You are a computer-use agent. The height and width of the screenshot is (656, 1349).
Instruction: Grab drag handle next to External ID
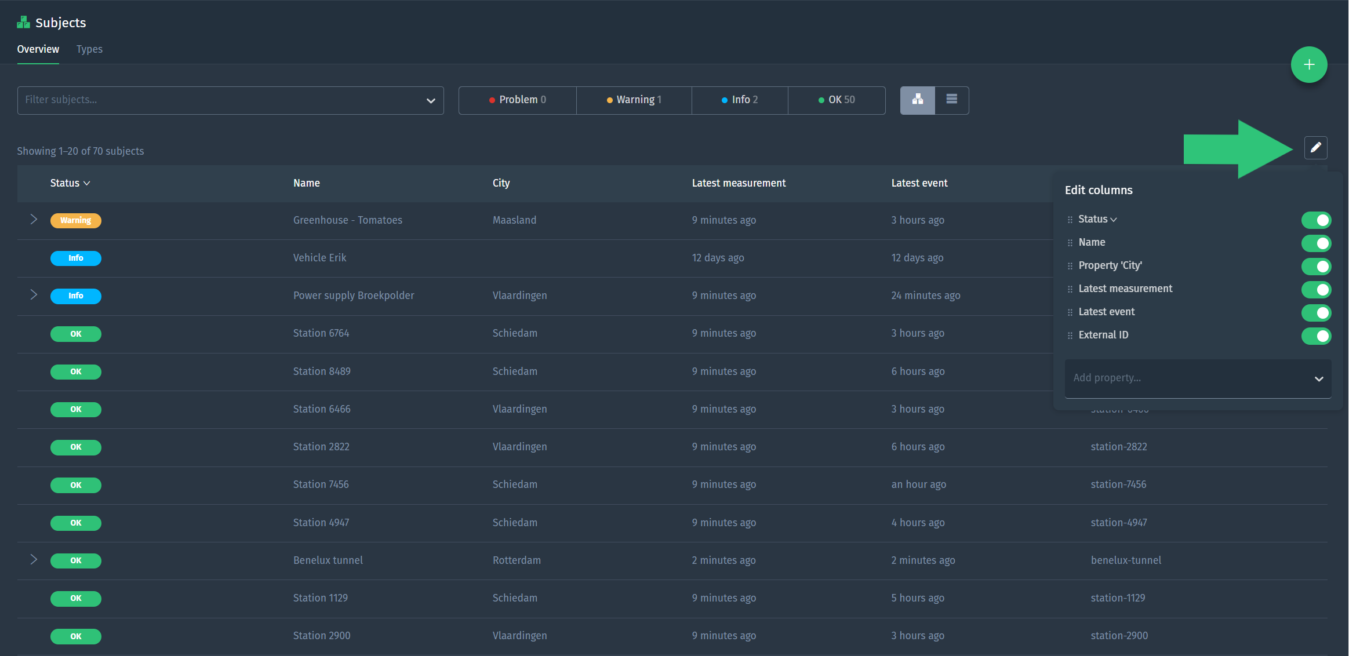(1070, 336)
